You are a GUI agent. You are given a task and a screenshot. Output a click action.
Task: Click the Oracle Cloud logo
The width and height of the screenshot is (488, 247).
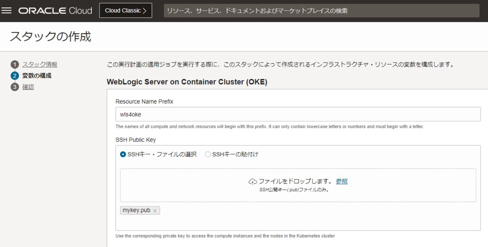tap(55, 11)
